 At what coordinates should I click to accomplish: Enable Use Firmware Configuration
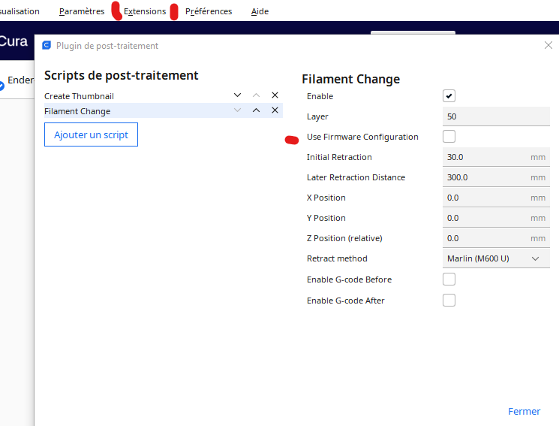pos(449,137)
